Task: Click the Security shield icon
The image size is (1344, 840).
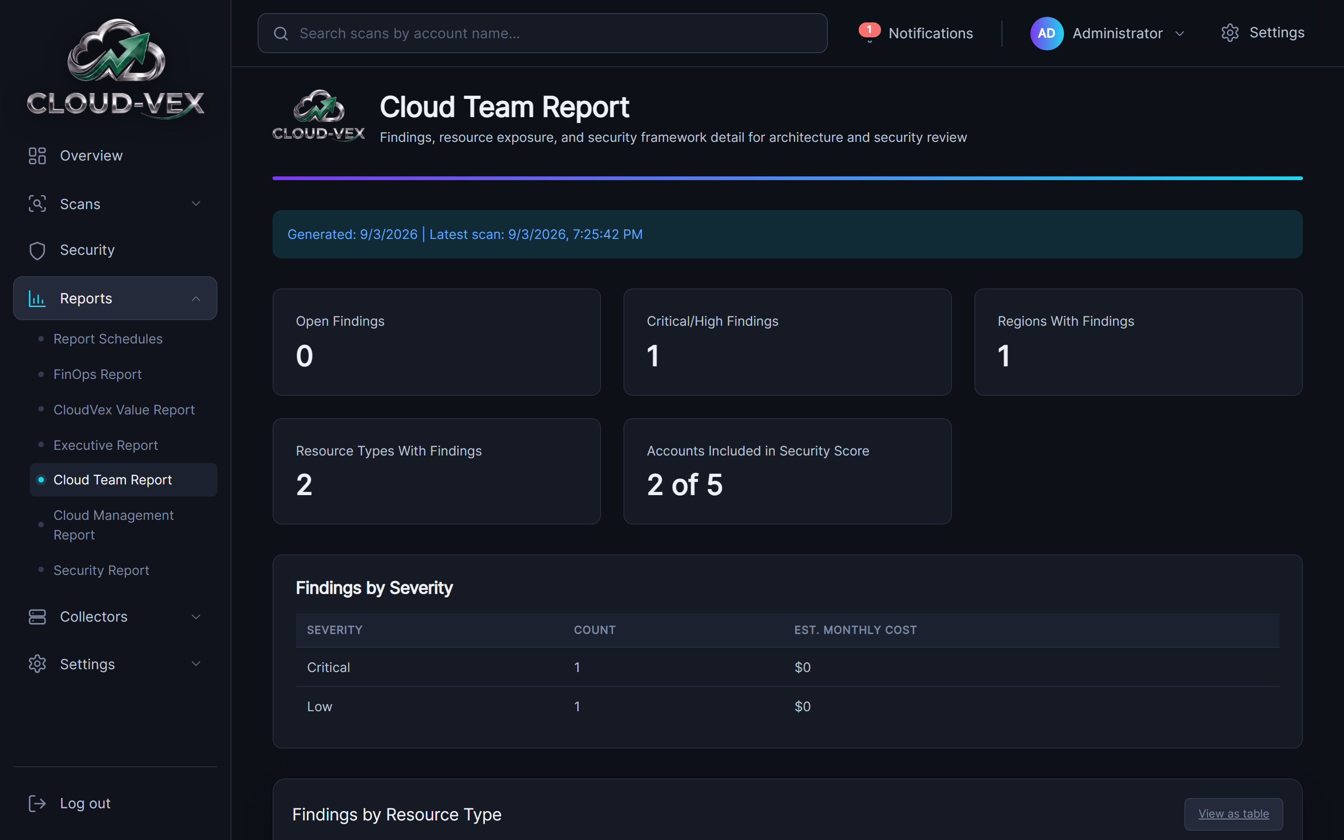Action: pos(37,251)
